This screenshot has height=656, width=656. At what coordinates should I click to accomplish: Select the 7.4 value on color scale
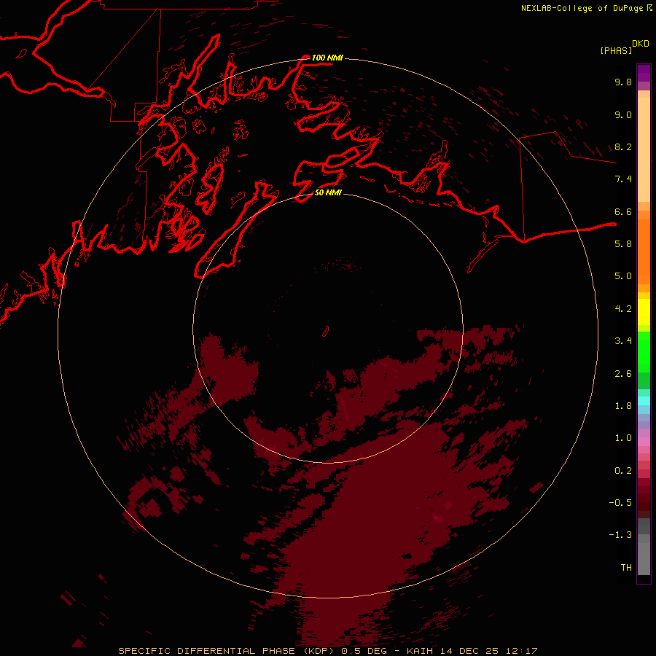(623, 179)
